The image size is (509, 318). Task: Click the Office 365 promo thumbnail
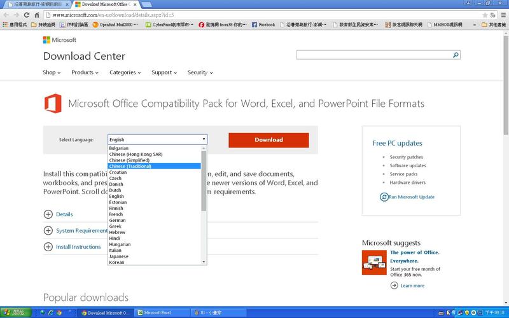pos(374,263)
